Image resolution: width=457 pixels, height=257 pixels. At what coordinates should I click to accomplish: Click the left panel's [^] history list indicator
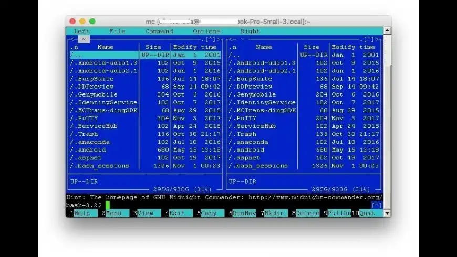(x=211, y=39)
